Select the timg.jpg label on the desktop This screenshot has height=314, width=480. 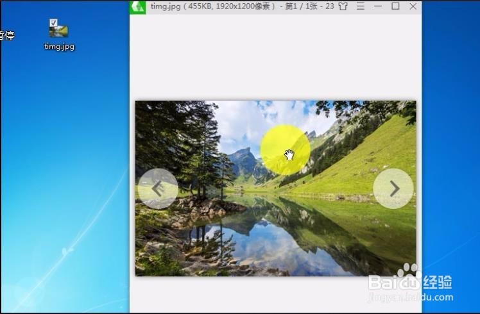[59, 46]
